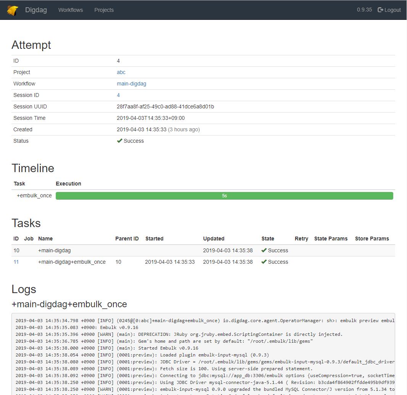Screen dimensions: 407x395
Task: Click version number 0.9.35 in navbar
Action: tap(364, 10)
